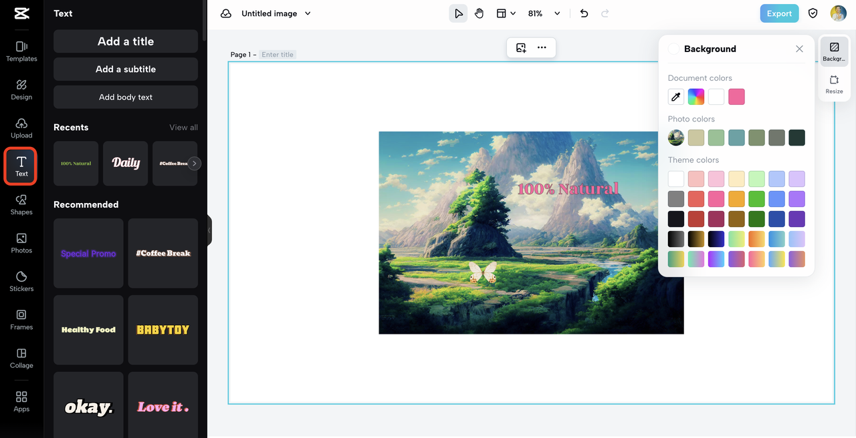
Task: Select the pointer selection tool
Action: point(458,13)
